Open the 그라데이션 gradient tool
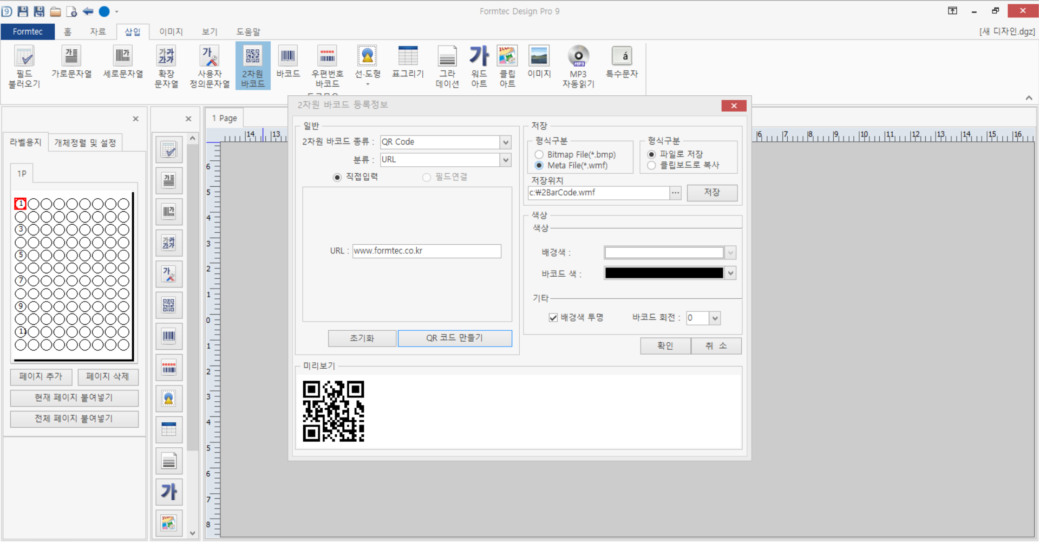The image size is (1039, 542). [447, 67]
